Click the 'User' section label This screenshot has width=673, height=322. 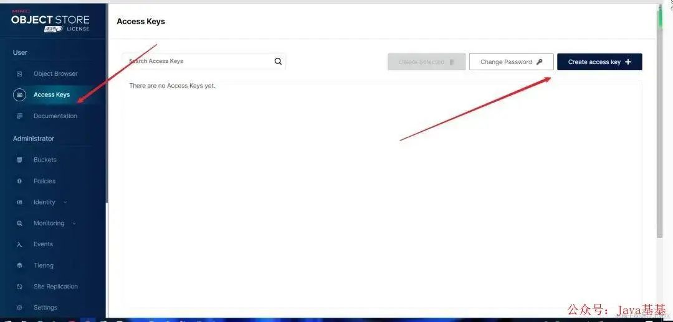tap(20, 52)
